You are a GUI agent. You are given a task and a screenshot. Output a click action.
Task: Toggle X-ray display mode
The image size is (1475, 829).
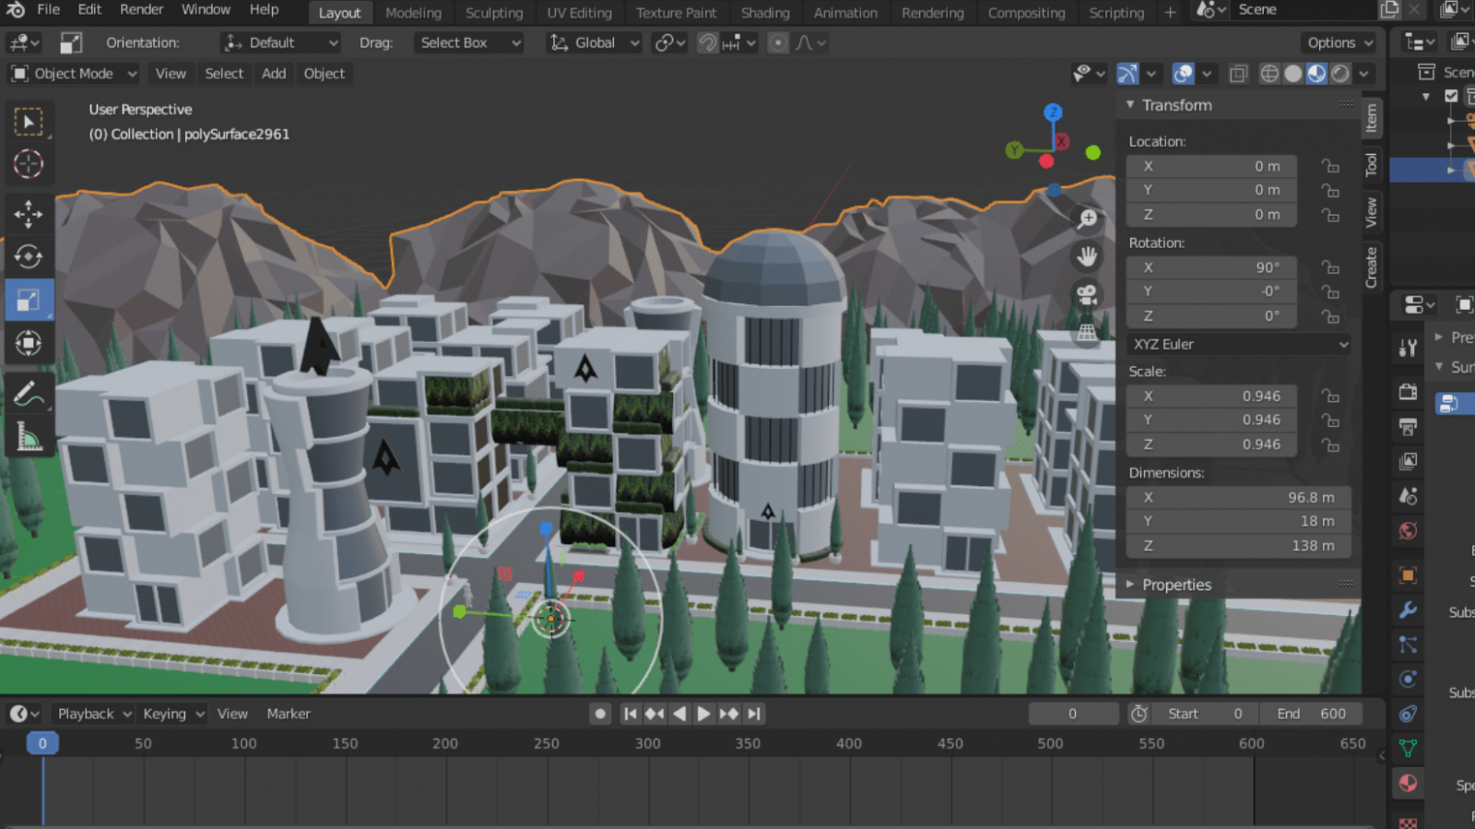[x=1238, y=74]
